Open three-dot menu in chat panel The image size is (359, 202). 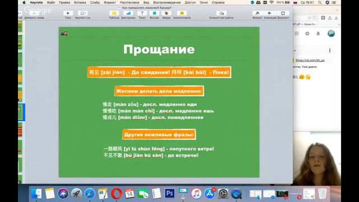click(x=330, y=50)
